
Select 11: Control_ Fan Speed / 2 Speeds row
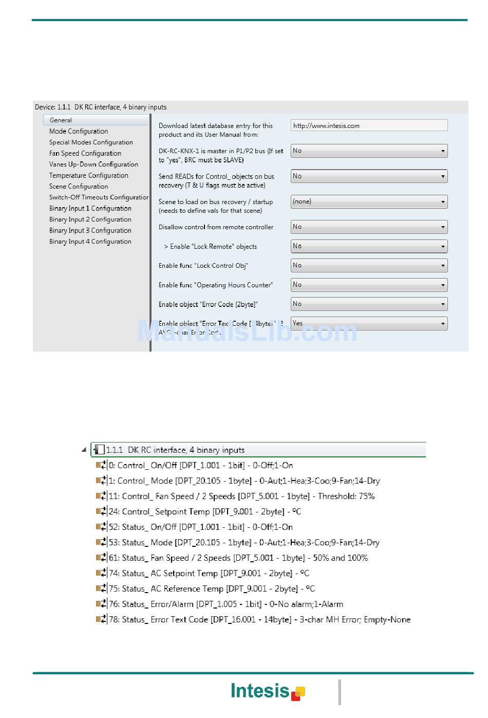click(x=242, y=496)
